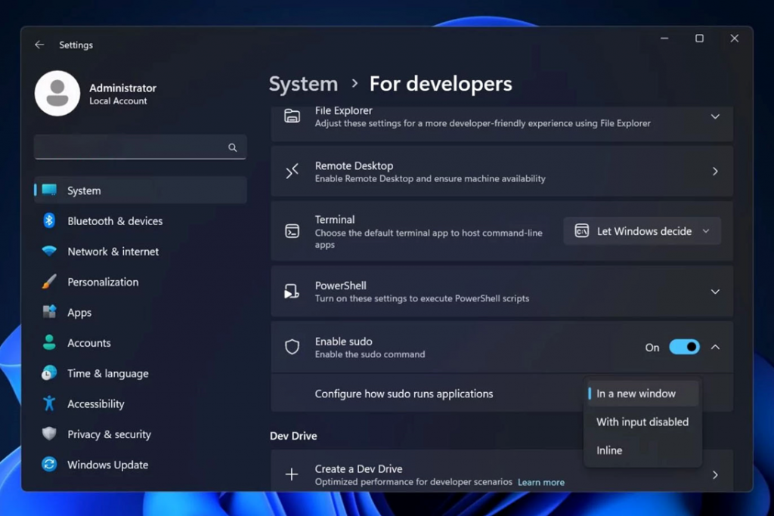Image resolution: width=774 pixels, height=516 pixels.
Task: Click the Accessibility figure icon
Action: (x=49, y=403)
